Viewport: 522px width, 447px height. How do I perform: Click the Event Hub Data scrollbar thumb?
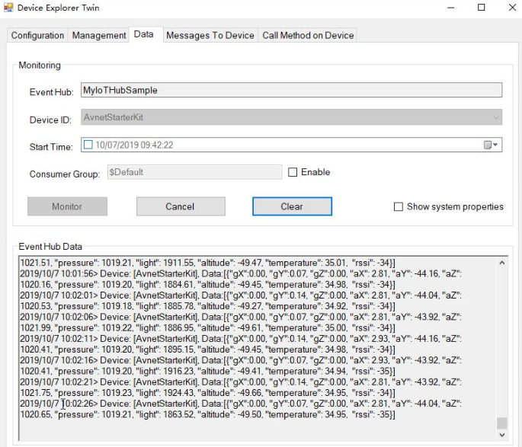(x=502, y=423)
